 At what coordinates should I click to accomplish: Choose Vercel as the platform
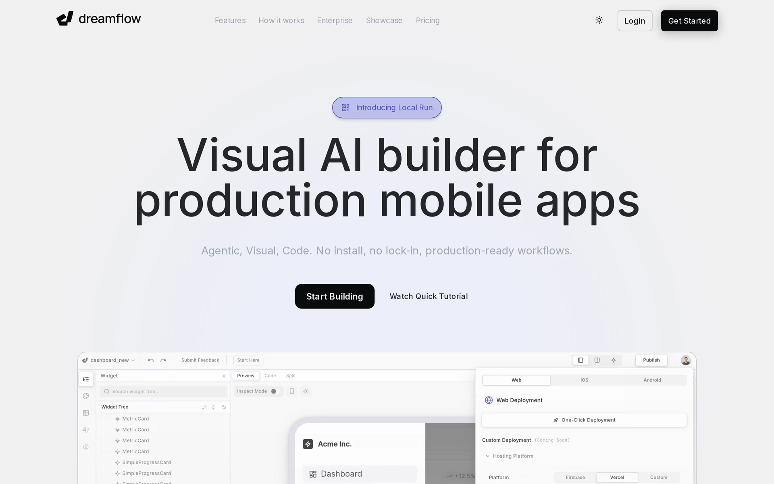[x=617, y=478]
